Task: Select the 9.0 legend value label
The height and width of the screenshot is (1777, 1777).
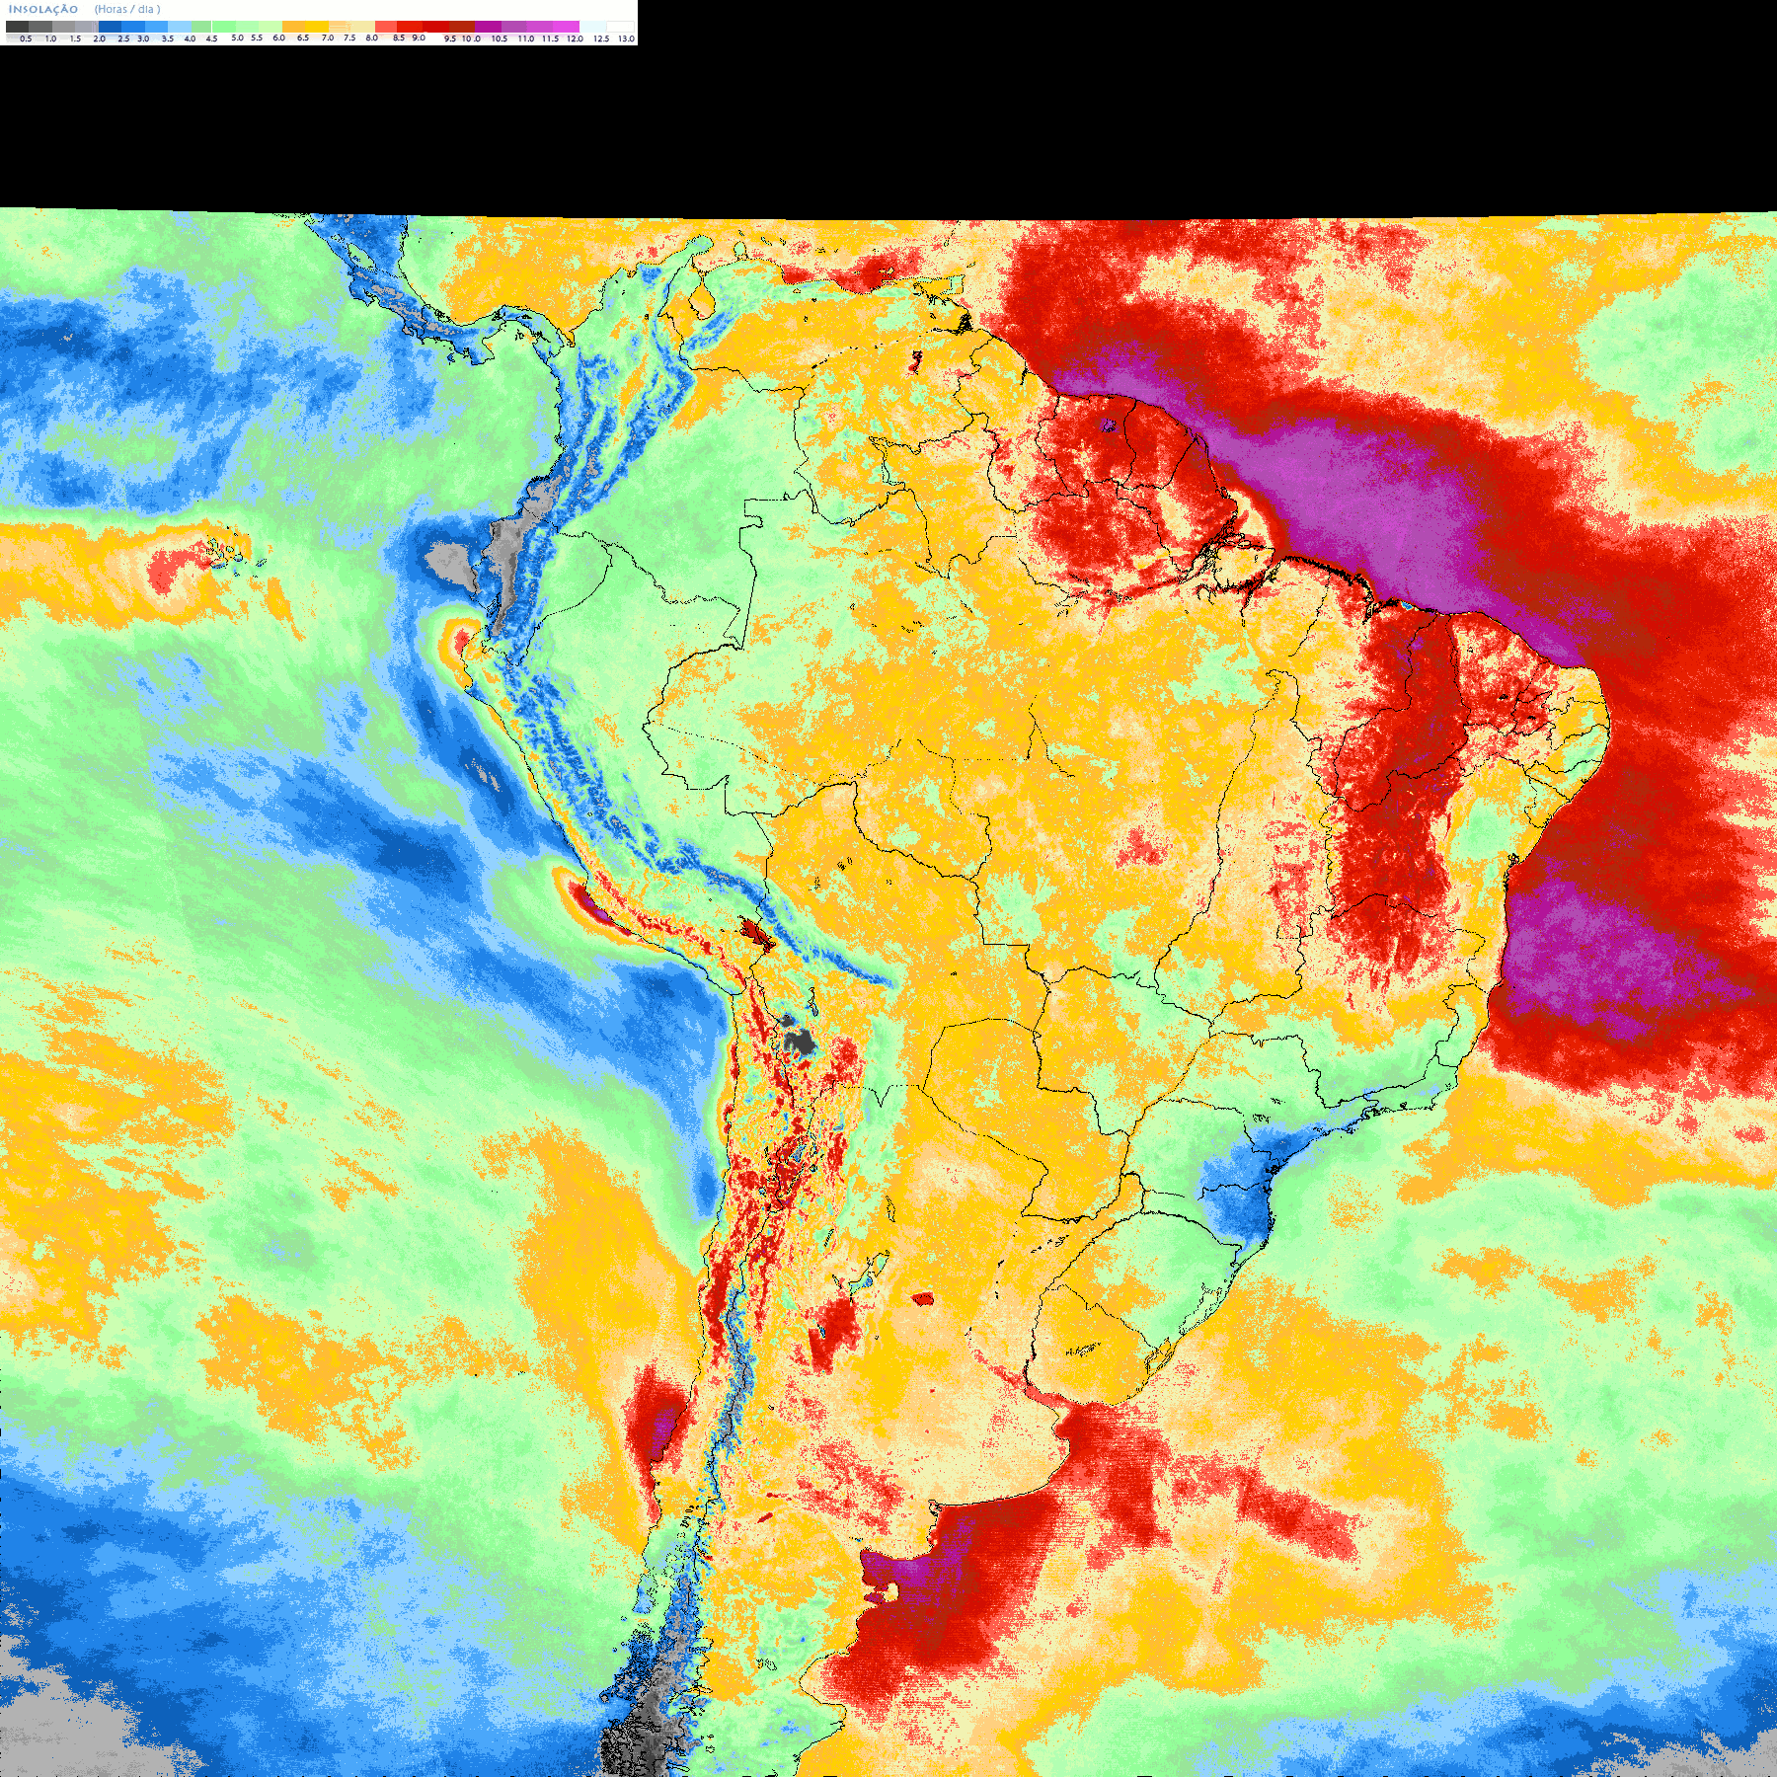Action: (x=419, y=38)
